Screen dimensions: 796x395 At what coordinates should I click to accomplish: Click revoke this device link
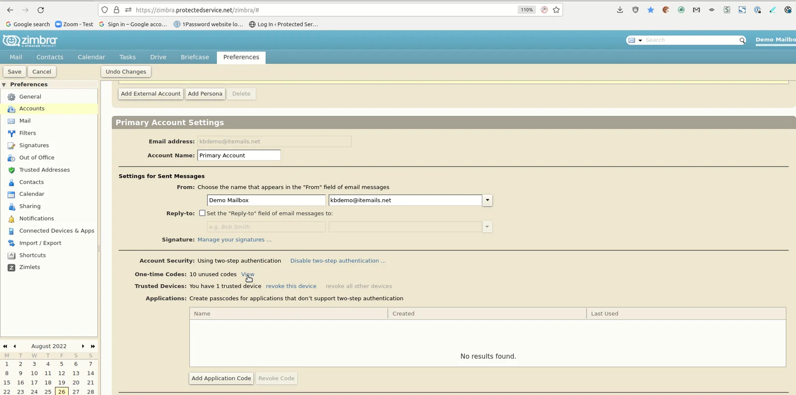click(x=291, y=286)
